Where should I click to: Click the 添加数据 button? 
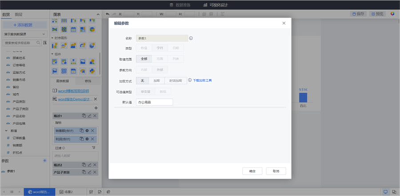point(25,25)
